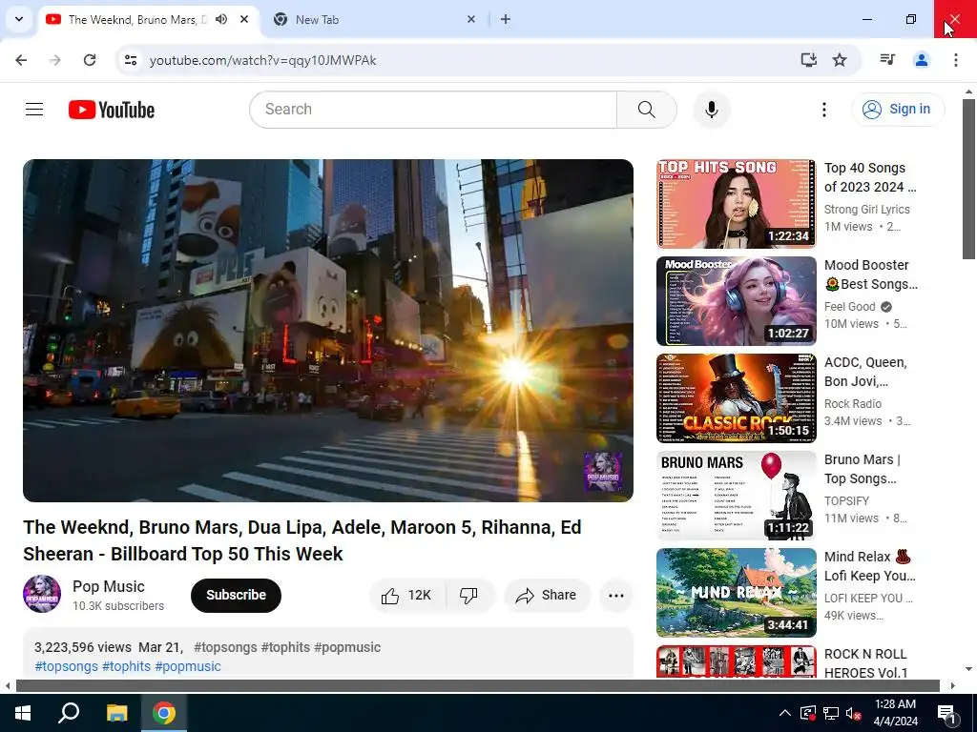Close the YouTube tab
The width and height of the screenshot is (977, 732).
point(244,19)
